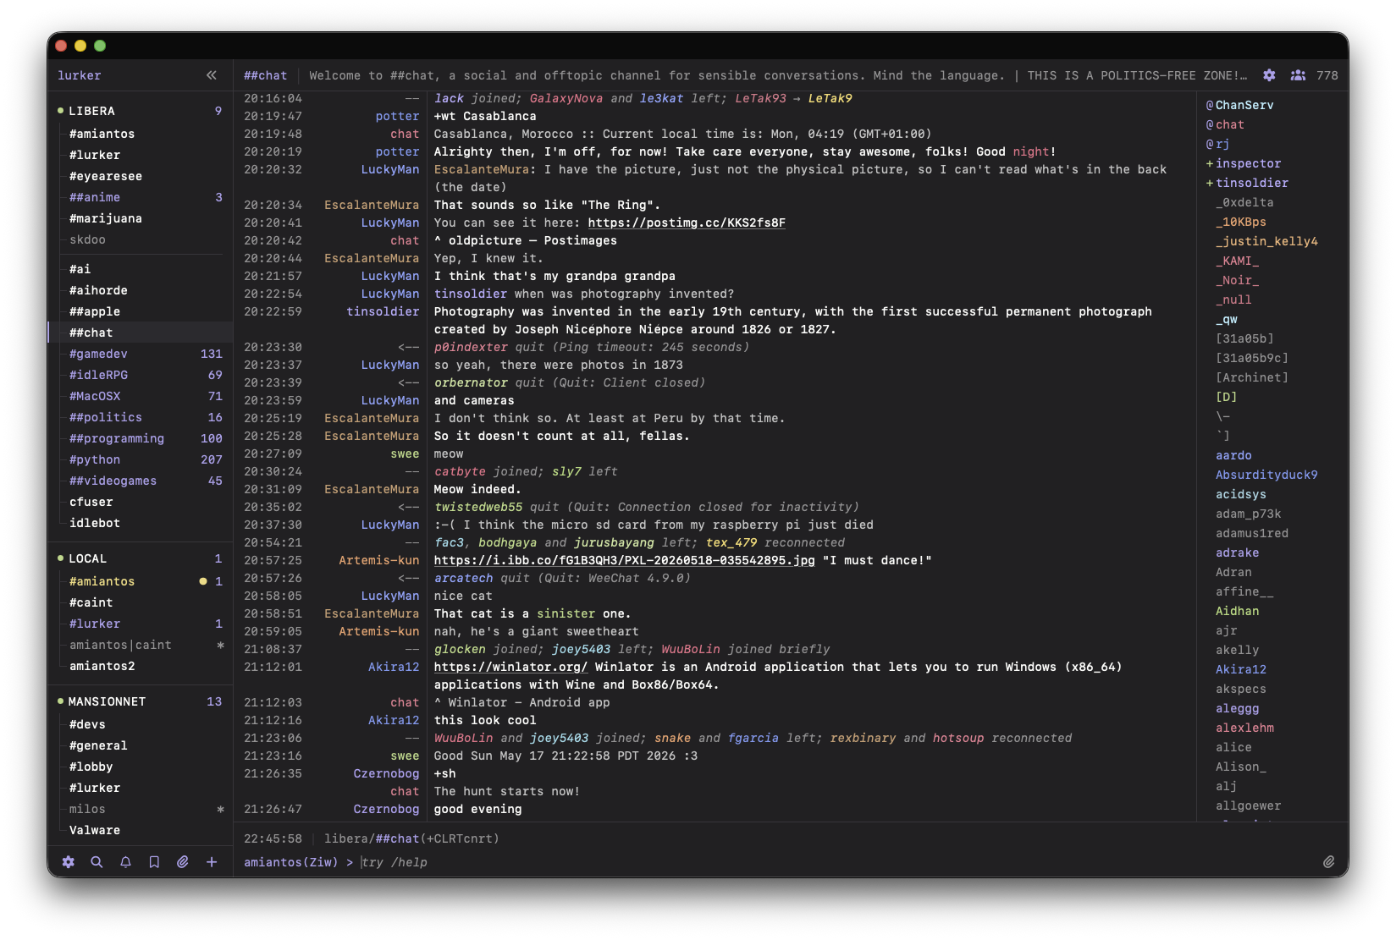Click the joined nick glocken at 21:08:37
1396x940 pixels.
tap(460, 649)
